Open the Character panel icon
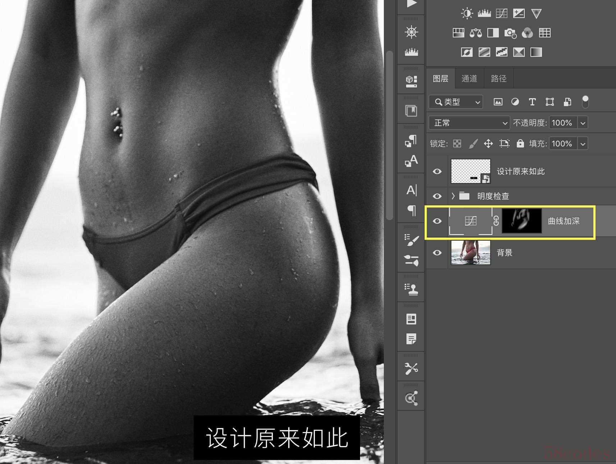The width and height of the screenshot is (616, 464). coord(412,190)
